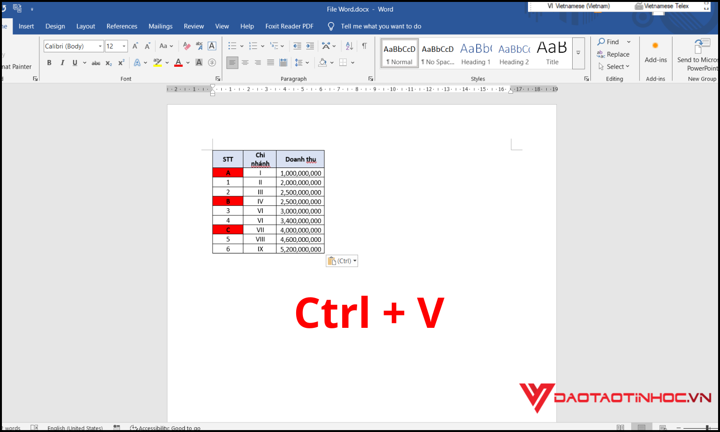Apply the Heading 1 style

[x=476, y=53]
